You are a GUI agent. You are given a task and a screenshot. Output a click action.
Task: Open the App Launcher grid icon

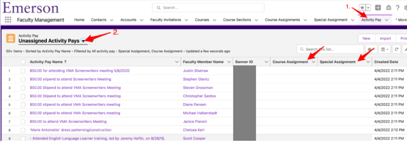[x=8, y=20]
